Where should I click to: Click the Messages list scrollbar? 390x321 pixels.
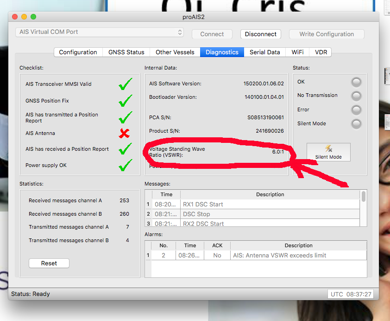tap(364, 197)
